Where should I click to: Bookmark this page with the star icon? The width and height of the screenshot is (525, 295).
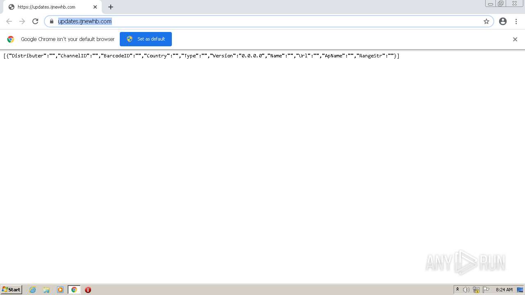point(486,21)
